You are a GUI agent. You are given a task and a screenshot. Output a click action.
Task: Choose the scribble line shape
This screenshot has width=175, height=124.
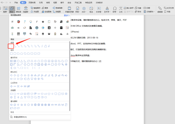tap(49, 46)
